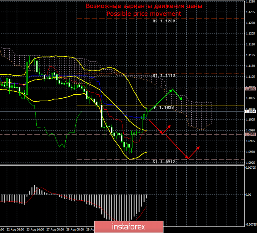Click the '23 Aug 16:00' time label
Screen dimensions: 257x233
35,230
